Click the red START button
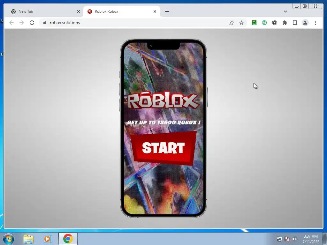Image resolution: width=327 pixels, height=245 pixels. point(163,148)
